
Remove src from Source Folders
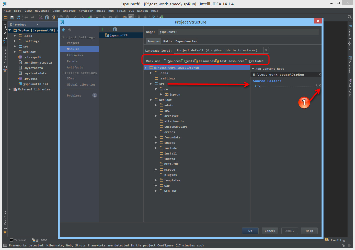320,86
